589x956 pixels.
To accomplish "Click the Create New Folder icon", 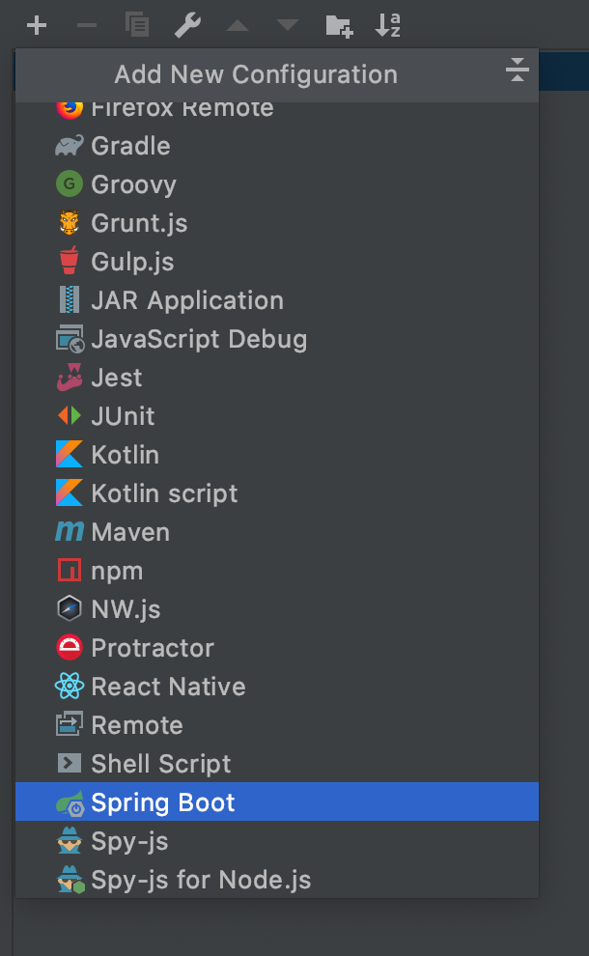I will [x=339, y=26].
